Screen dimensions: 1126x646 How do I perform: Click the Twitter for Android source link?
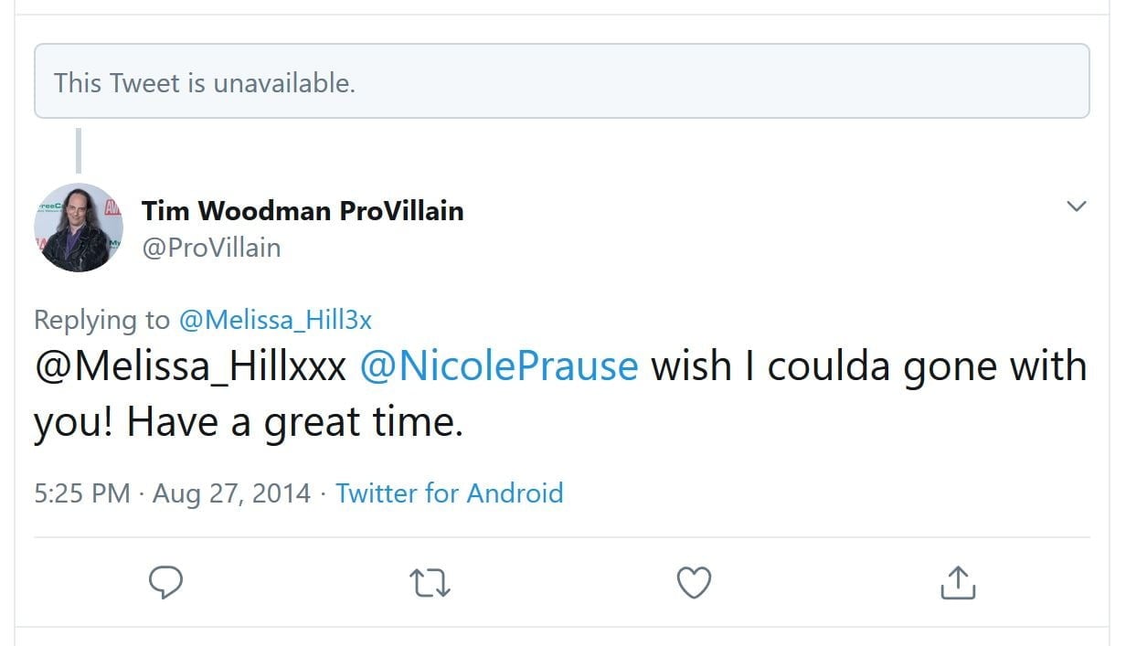[449, 493]
